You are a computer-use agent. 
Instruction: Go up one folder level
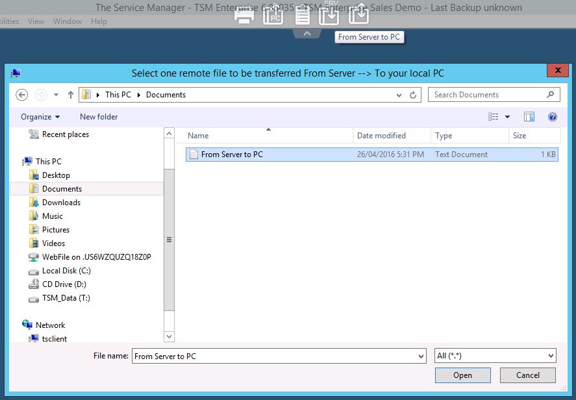click(70, 95)
